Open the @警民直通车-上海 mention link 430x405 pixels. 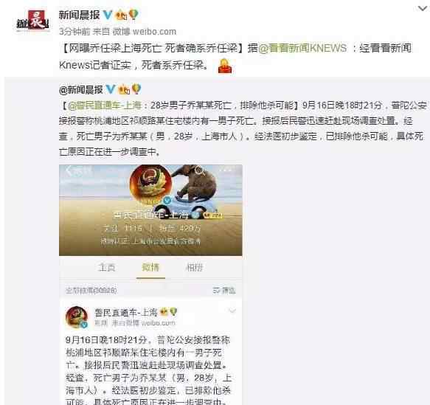104,105
